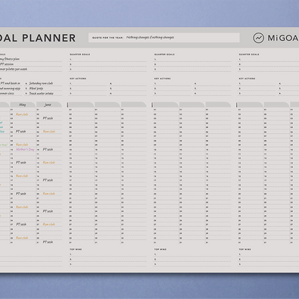Click "PT sesh" on May 13
Screen dimensions: 299x299
point(21,163)
